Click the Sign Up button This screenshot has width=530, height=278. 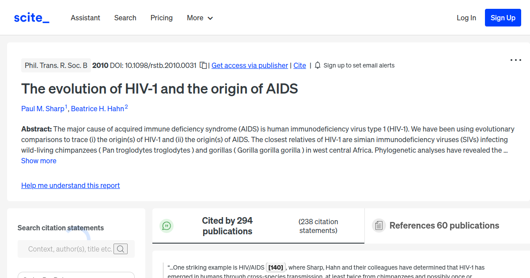[x=503, y=18]
